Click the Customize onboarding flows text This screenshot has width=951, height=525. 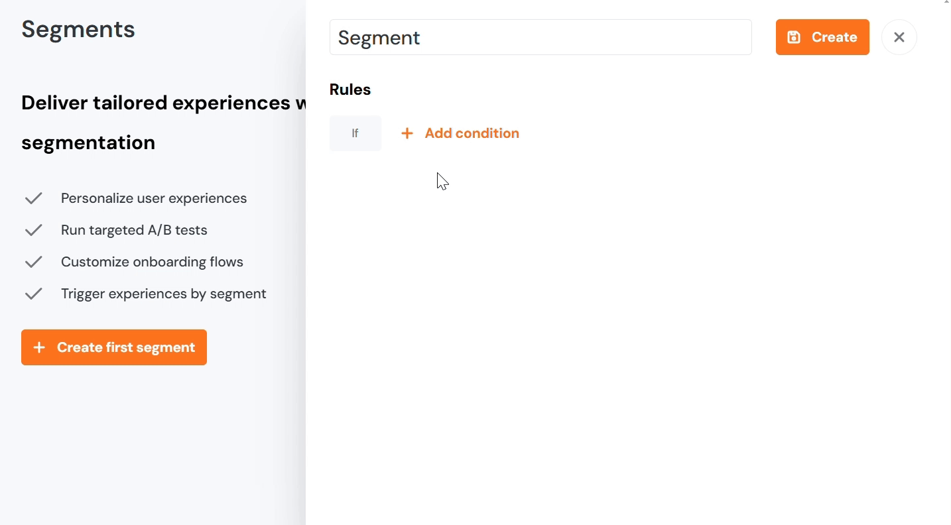pyautogui.click(x=152, y=262)
